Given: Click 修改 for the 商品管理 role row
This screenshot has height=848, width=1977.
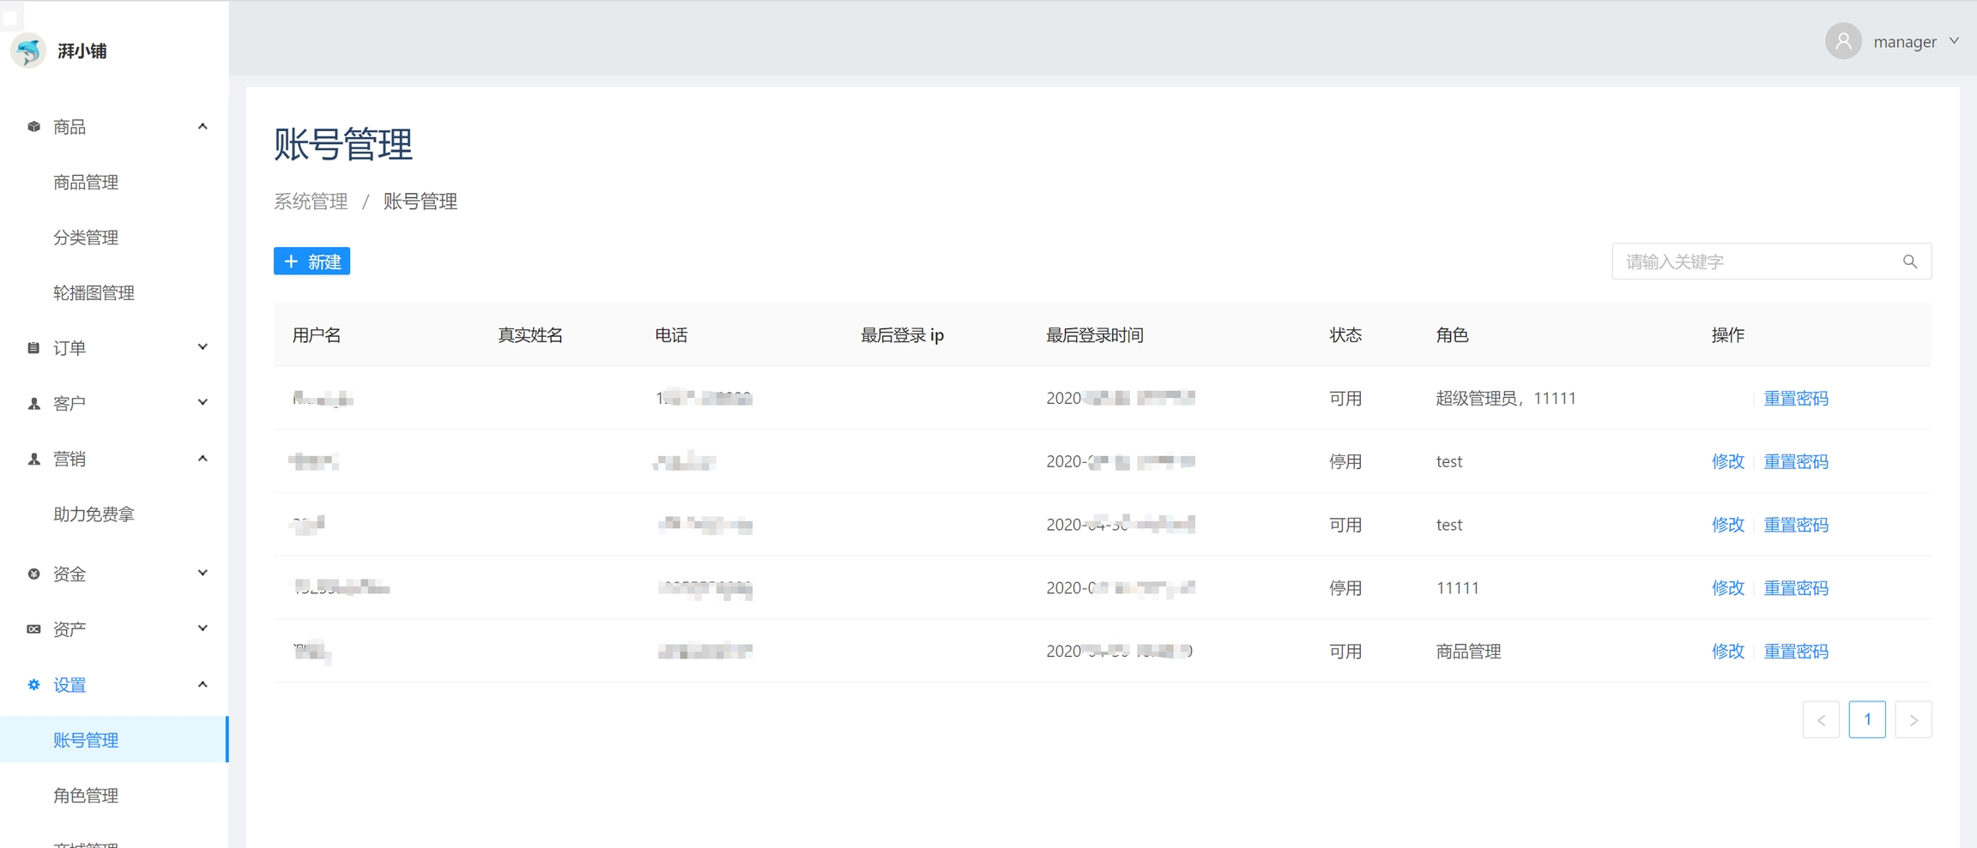Looking at the screenshot, I should (1727, 651).
